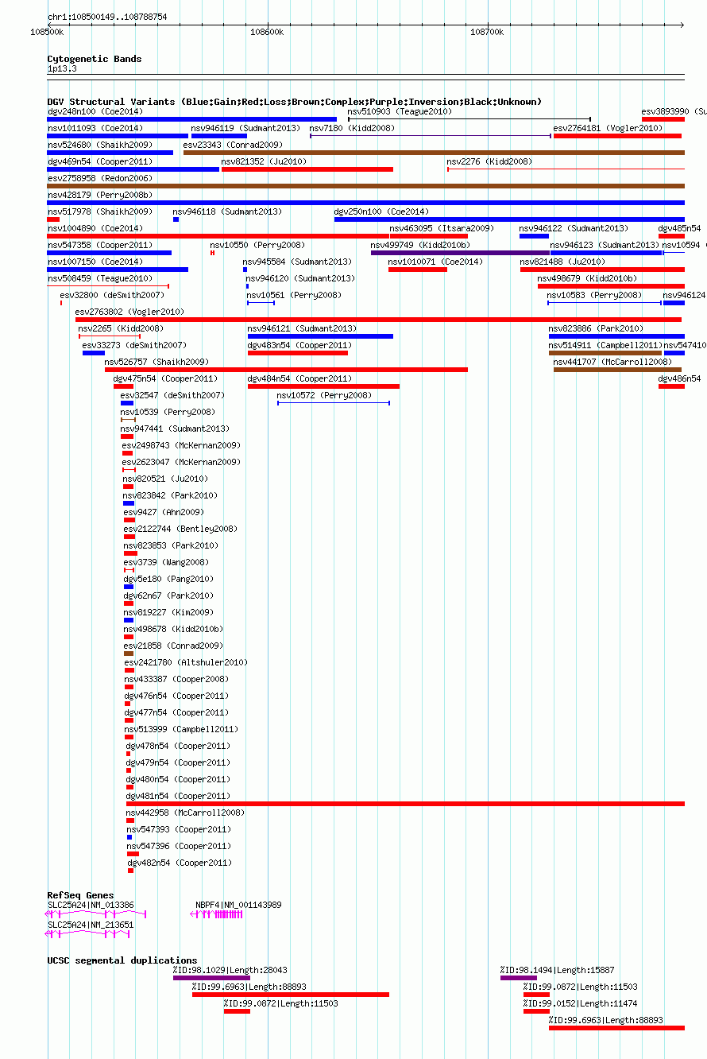Screen dimensions: 707x1059
Task: Open variant label nsv510903 (Teague2010)
Action: (x=400, y=111)
